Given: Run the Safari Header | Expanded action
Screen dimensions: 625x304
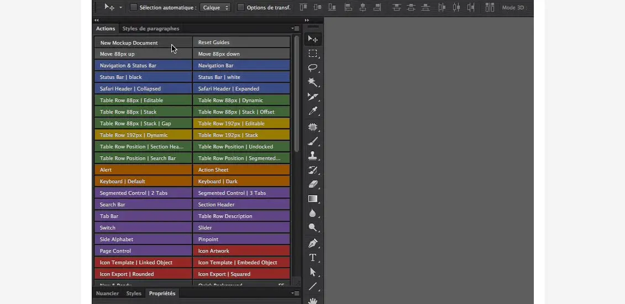Looking at the screenshot, I should pyautogui.click(x=241, y=88).
